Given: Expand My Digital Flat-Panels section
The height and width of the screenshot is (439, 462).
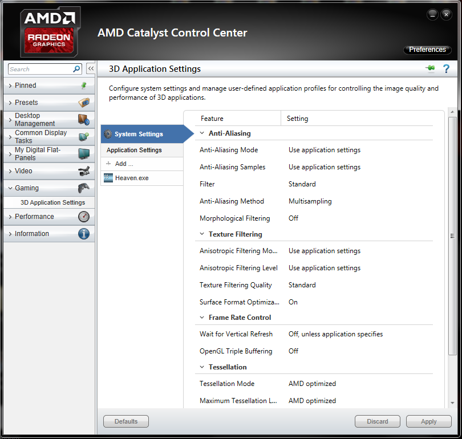Looking at the screenshot, I should [10, 154].
